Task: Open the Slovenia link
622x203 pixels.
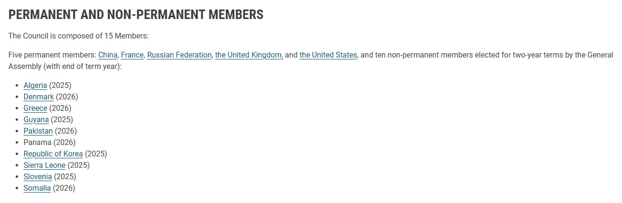Action: [x=38, y=176]
